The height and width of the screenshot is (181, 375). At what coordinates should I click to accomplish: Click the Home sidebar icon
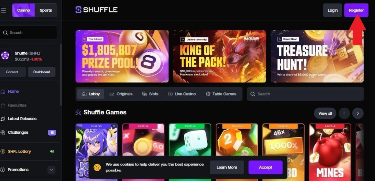click(3, 92)
